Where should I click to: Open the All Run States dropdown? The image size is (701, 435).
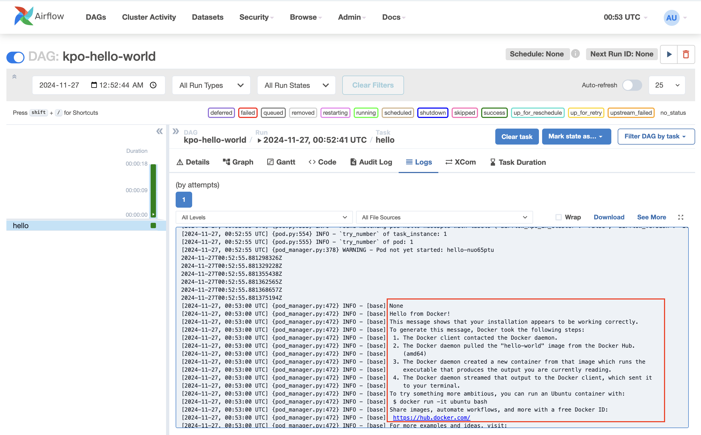pos(296,85)
